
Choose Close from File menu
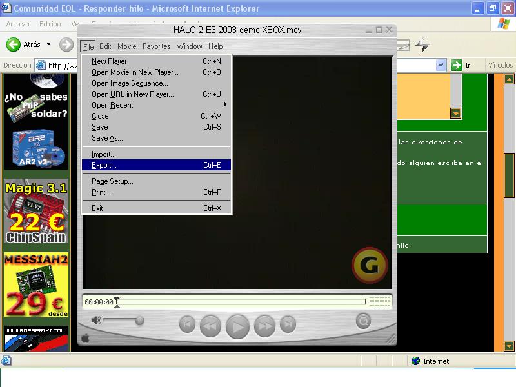156,116
